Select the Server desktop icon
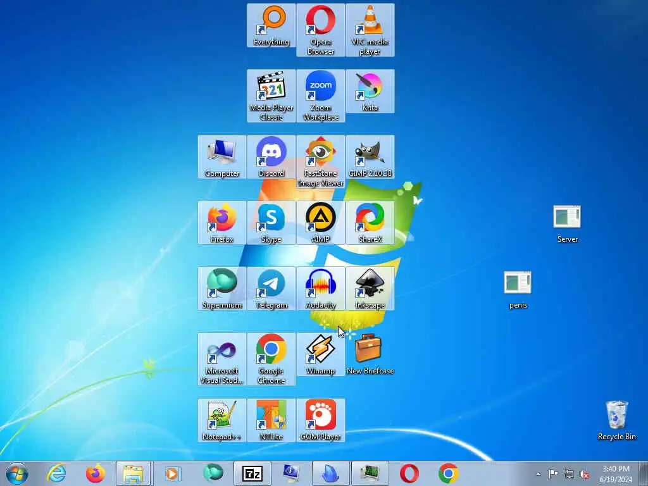 pyautogui.click(x=567, y=224)
